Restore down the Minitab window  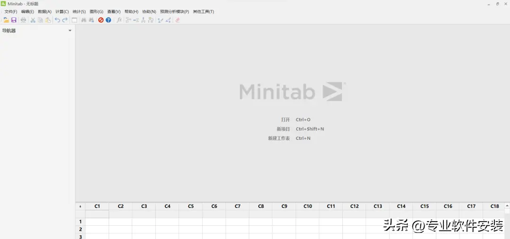click(x=498, y=4)
